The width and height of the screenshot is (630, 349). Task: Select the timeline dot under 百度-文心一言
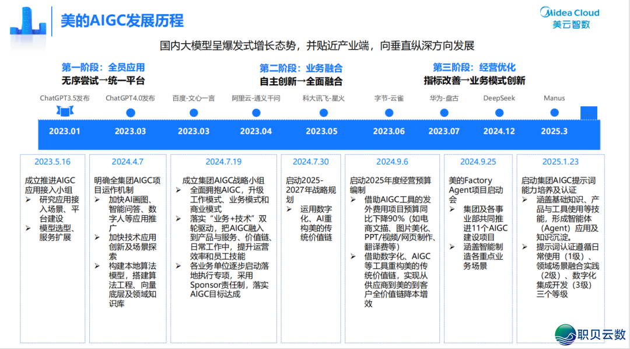tap(194, 113)
